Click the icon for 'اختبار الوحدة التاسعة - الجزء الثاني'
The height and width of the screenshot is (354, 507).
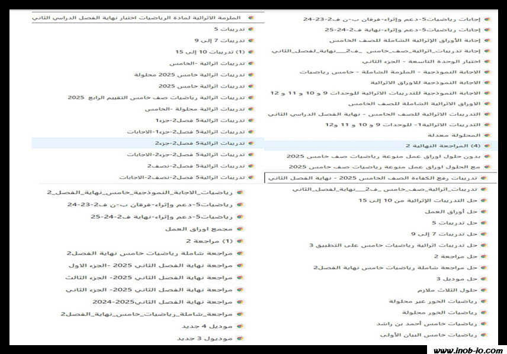(487, 61)
